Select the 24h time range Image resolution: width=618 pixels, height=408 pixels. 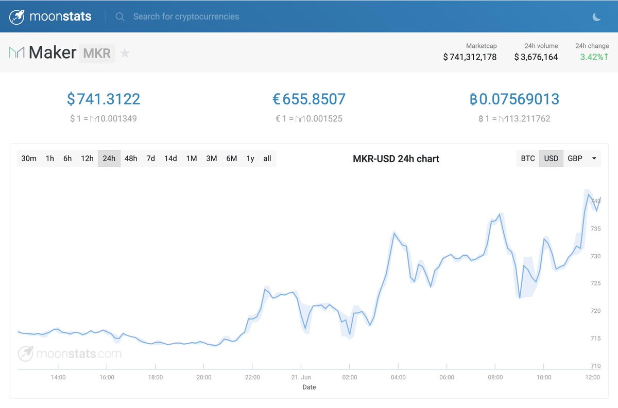109,158
